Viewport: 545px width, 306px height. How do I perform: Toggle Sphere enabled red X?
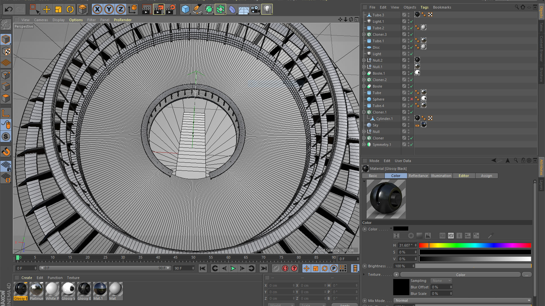[x=412, y=99]
